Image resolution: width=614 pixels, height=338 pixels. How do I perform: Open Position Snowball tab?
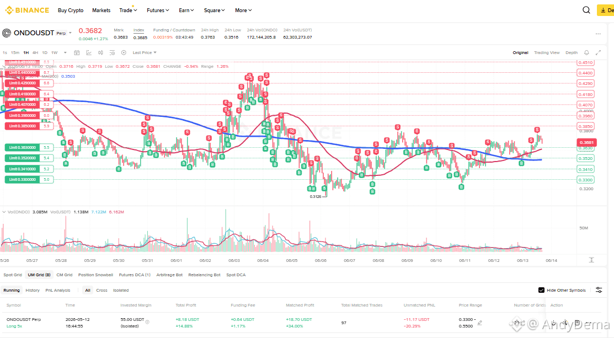click(x=95, y=275)
